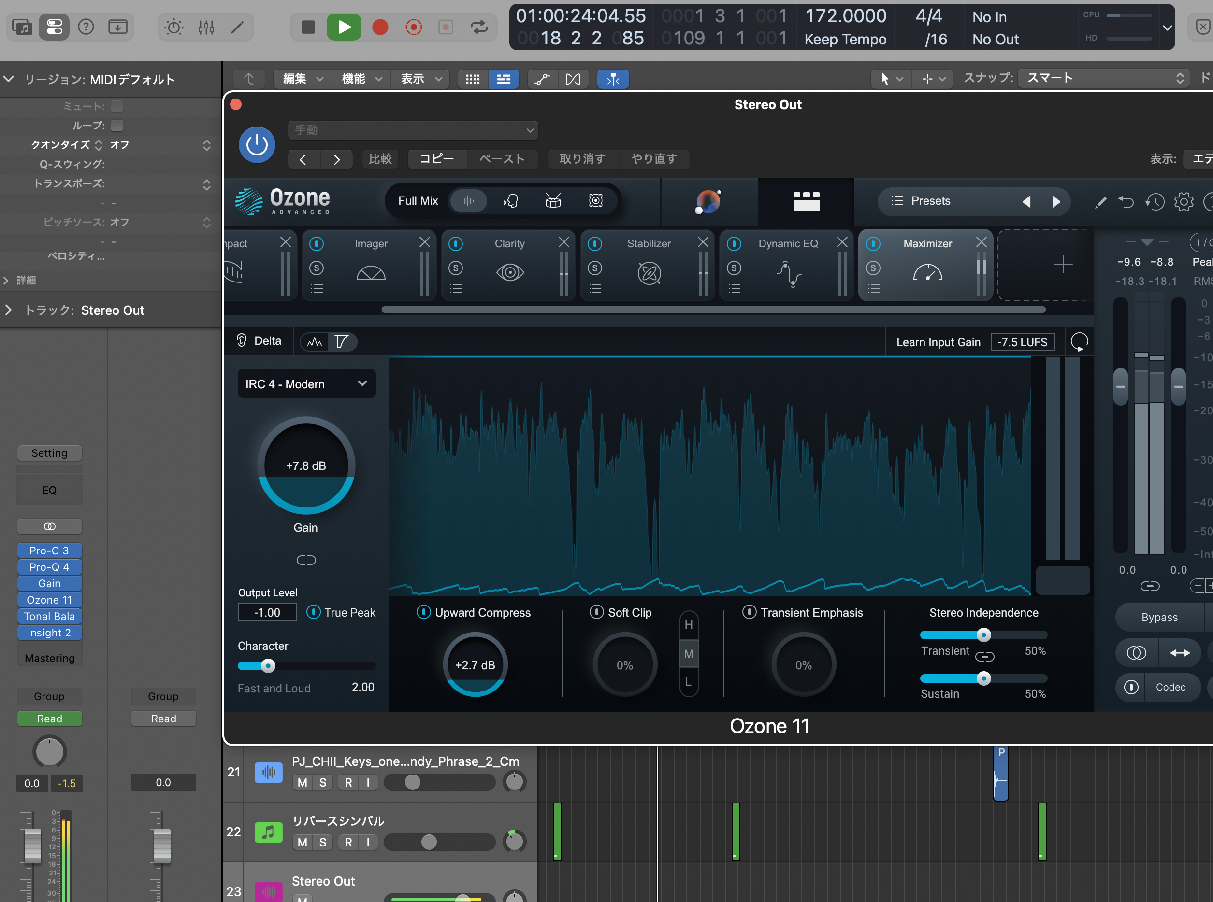Open the 機能 menu
1213x902 pixels.
361,79
